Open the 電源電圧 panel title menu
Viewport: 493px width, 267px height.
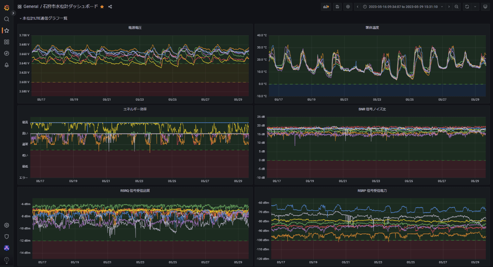tap(135, 27)
